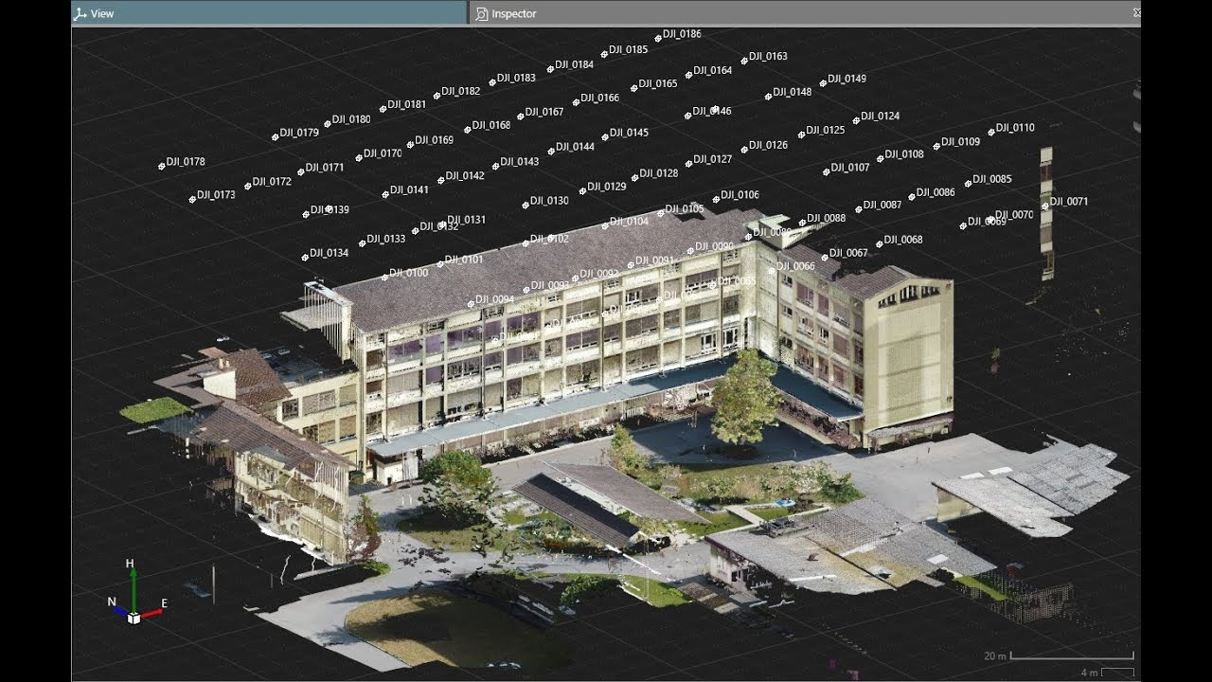Click the DJI_0067 camera label
This screenshot has width=1212, height=682.
(x=848, y=253)
